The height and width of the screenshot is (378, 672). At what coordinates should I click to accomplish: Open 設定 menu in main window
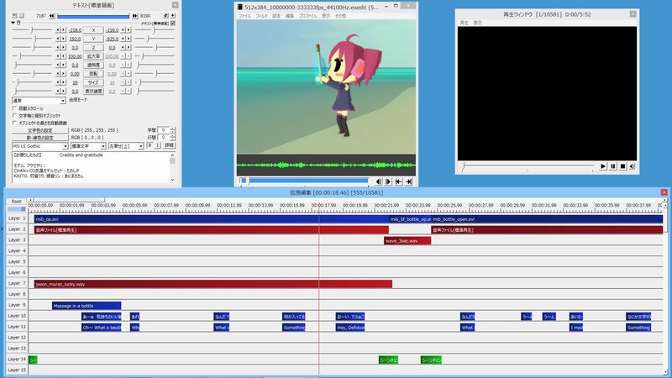click(x=276, y=16)
